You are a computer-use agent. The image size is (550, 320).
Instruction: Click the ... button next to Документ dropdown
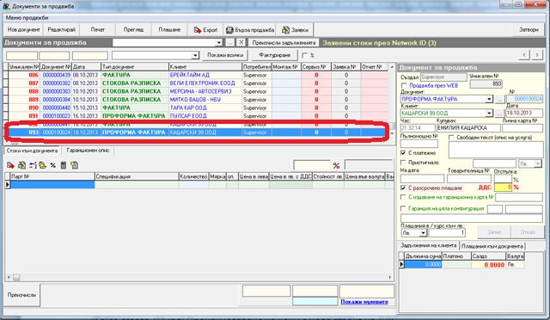point(499,100)
